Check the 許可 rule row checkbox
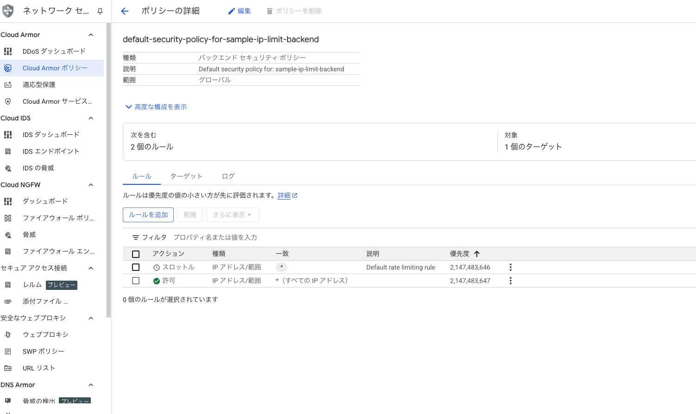 tap(136, 281)
